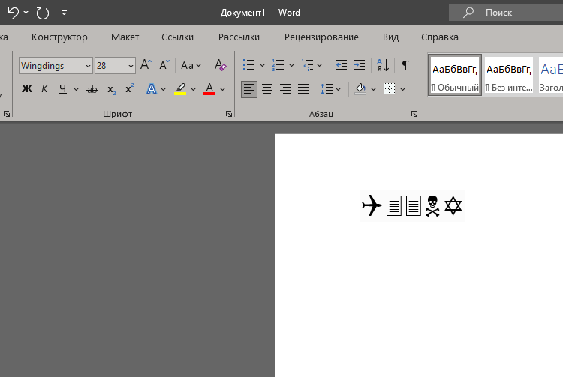This screenshot has height=377, width=563.
Task: Click the Undo arrow icon
Action: tap(14, 13)
